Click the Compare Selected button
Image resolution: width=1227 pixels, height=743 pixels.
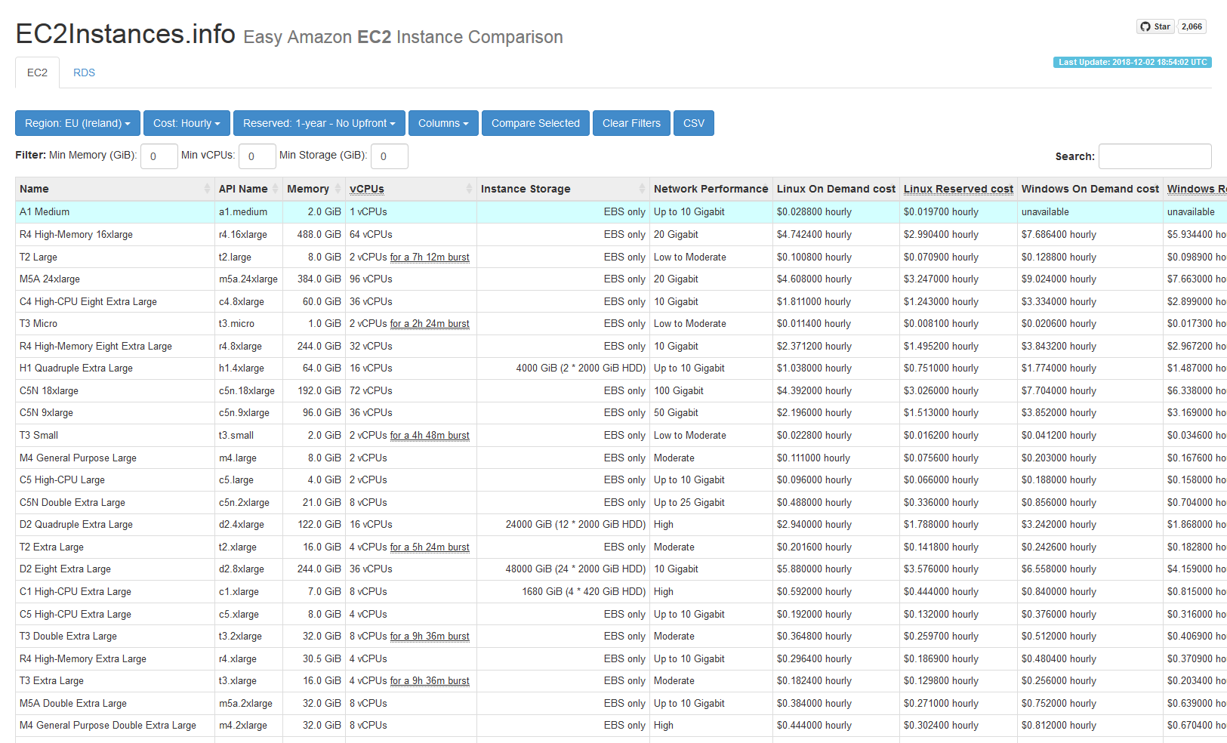coord(535,123)
